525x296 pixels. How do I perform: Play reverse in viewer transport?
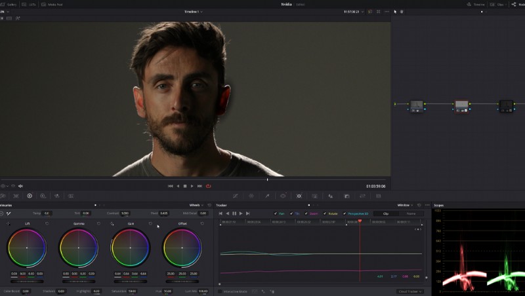point(178,186)
